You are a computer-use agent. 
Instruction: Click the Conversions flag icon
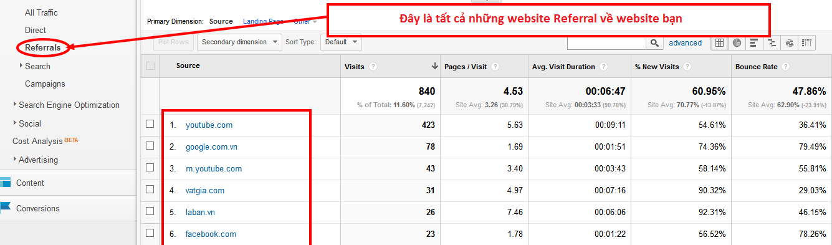6,208
